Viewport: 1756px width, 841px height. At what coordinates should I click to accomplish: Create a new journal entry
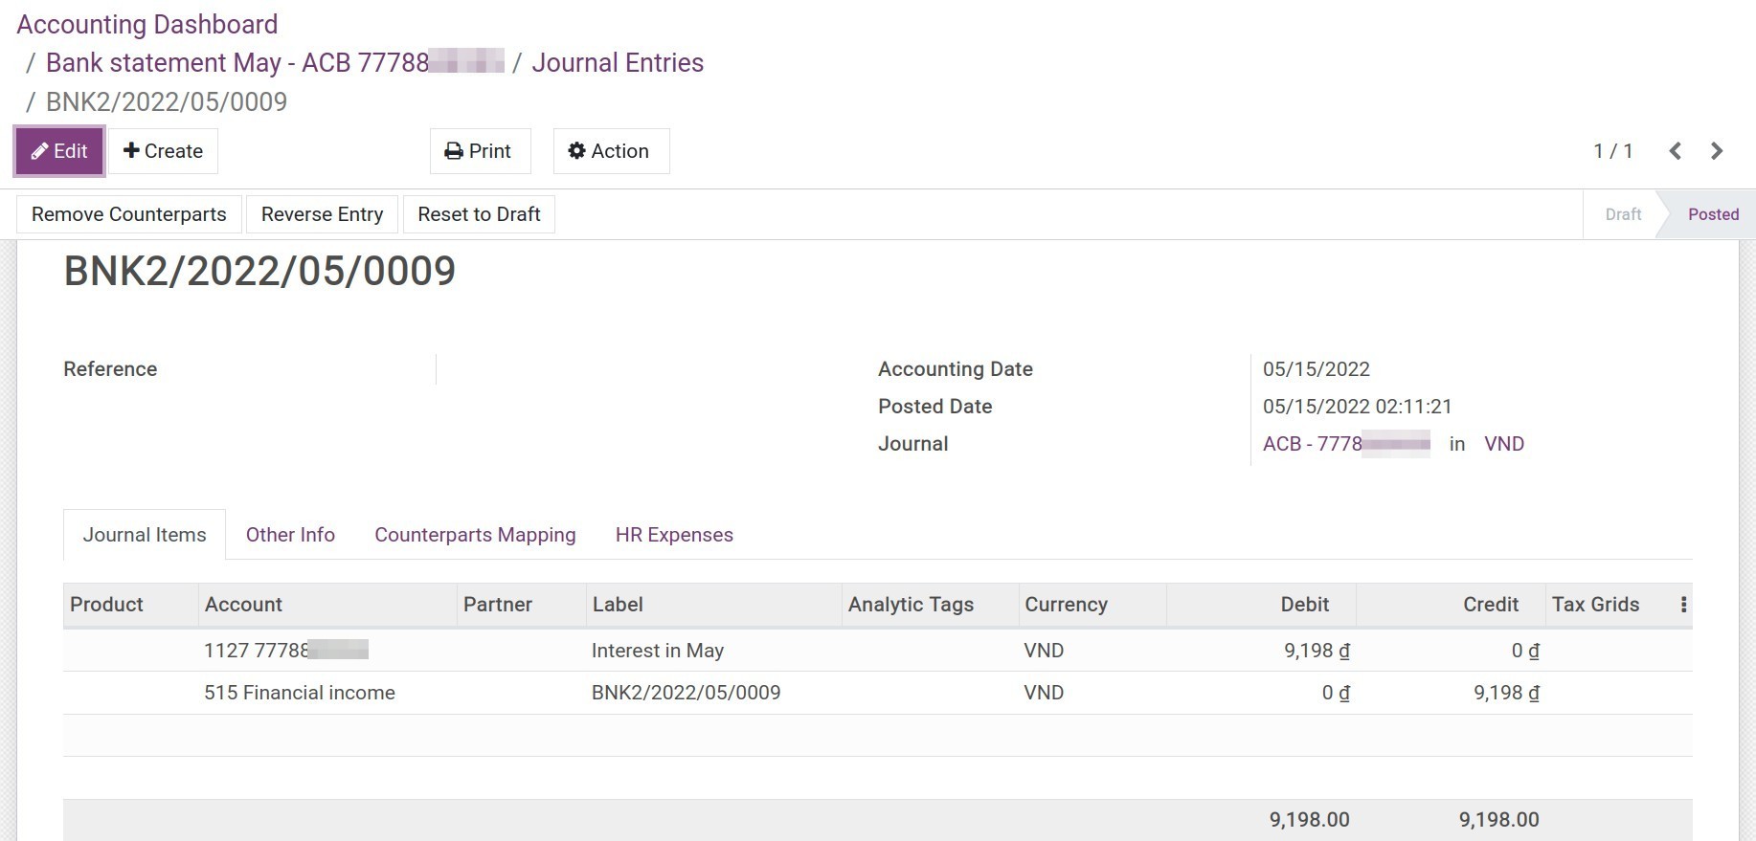tap(163, 151)
